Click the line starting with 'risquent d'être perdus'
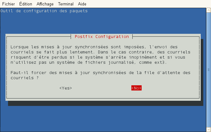 [98, 57]
